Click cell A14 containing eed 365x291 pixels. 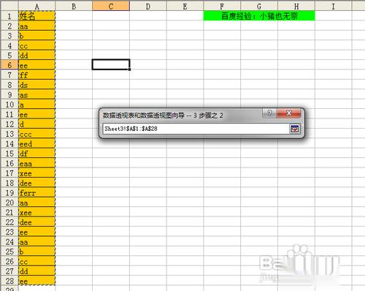point(36,144)
